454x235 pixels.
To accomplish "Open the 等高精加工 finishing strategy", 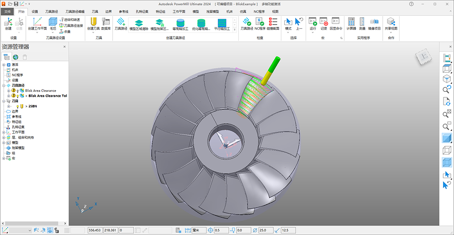I will tap(180, 23).
